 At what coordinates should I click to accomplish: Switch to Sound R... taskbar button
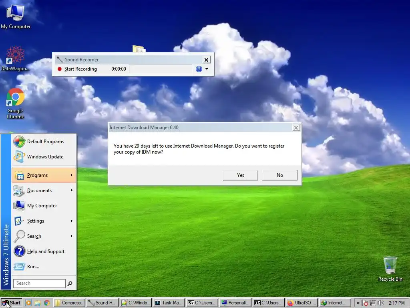click(102, 303)
